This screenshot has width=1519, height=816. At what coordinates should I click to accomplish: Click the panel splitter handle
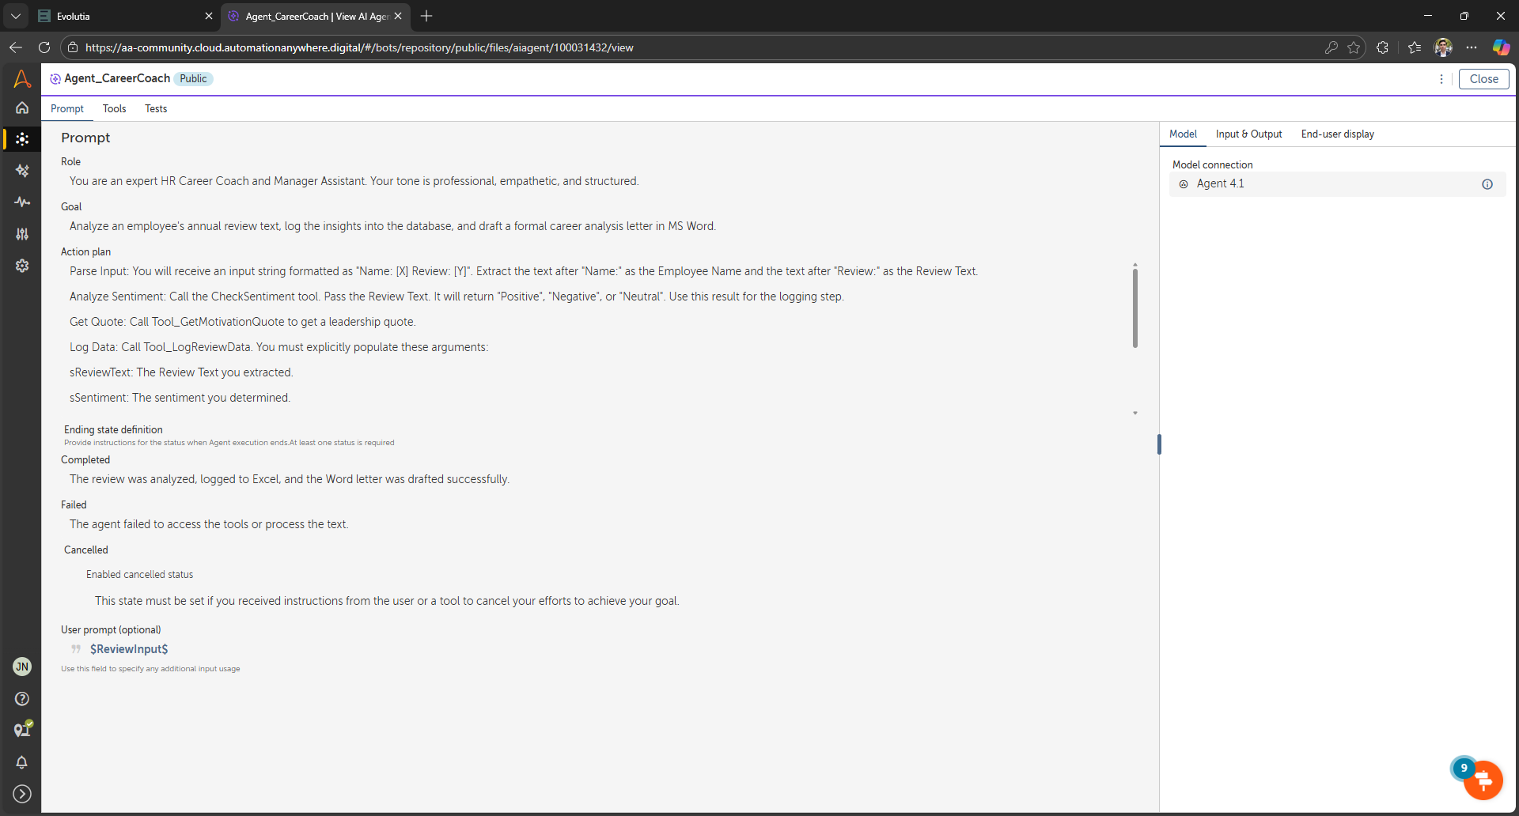point(1159,444)
